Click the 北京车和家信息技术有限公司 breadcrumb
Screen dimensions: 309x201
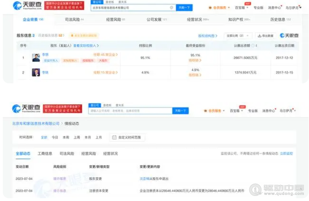36,123
